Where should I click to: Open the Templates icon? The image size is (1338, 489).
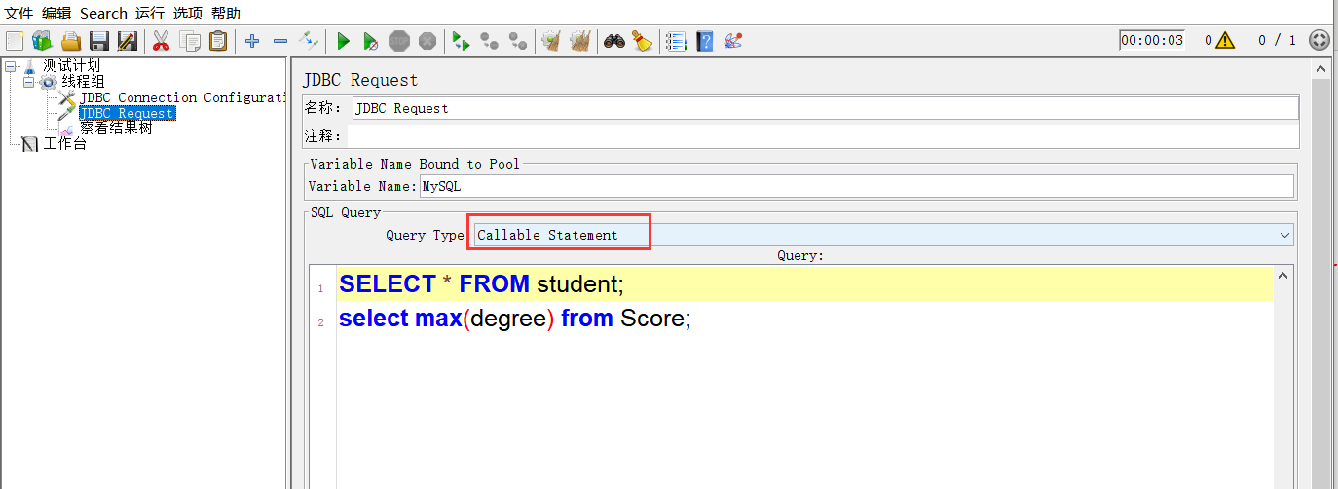pyautogui.click(x=42, y=41)
